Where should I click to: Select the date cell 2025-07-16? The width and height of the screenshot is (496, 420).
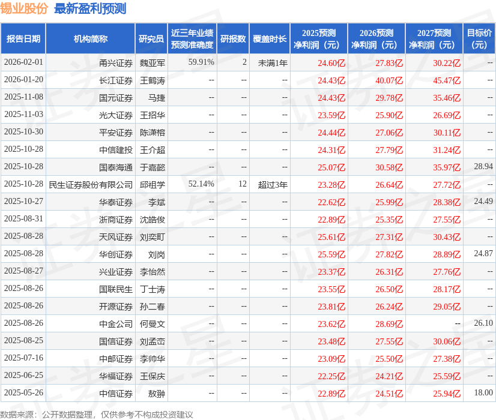(x=23, y=358)
